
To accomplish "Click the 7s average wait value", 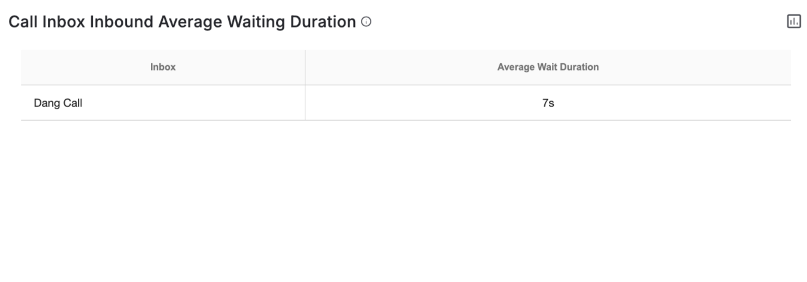I will coord(548,103).
